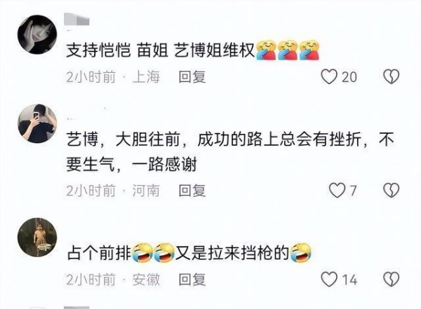This screenshot has height=309, width=421.
Task: Open the mirror-selfie avatar profile
Action: pos(37,123)
